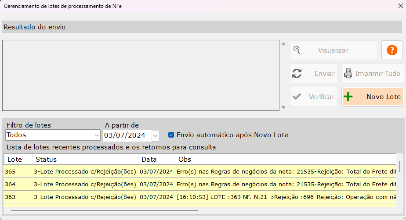Click the checkmark icon on Verificar
Screen dimensions: 406x220
(297, 97)
